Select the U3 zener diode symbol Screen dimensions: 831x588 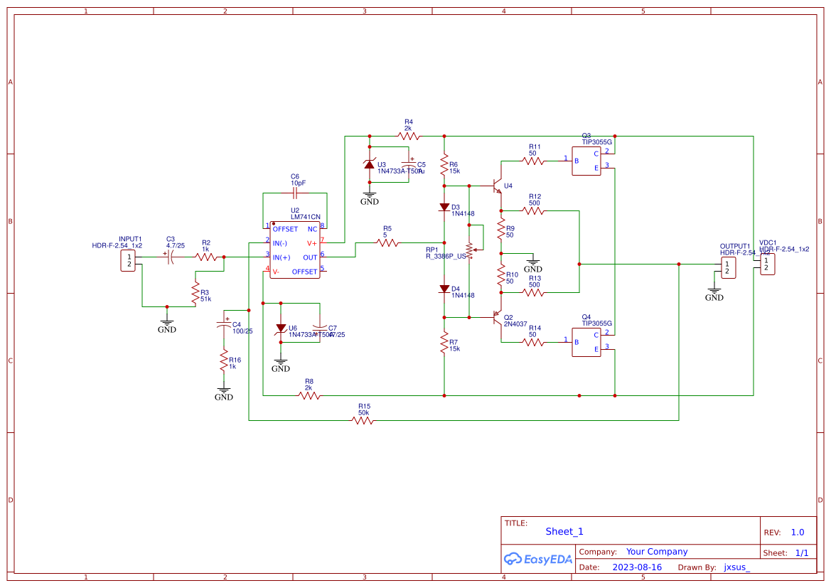pyautogui.click(x=370, y=164)
